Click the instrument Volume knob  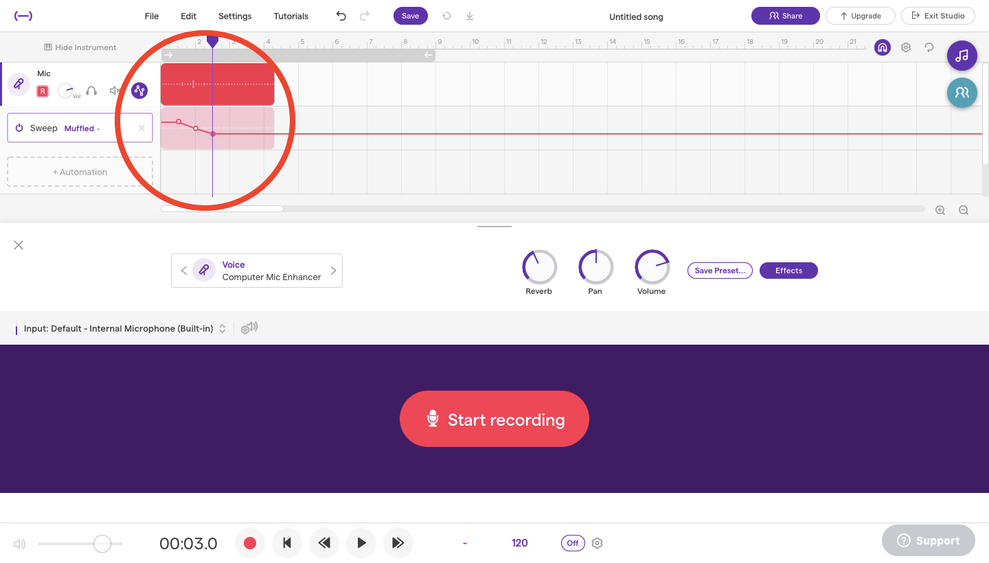click(652, 267)
